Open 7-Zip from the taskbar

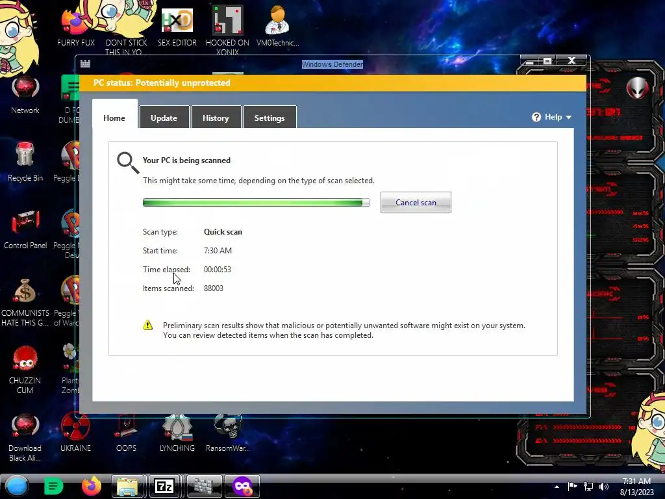(164, 486)
